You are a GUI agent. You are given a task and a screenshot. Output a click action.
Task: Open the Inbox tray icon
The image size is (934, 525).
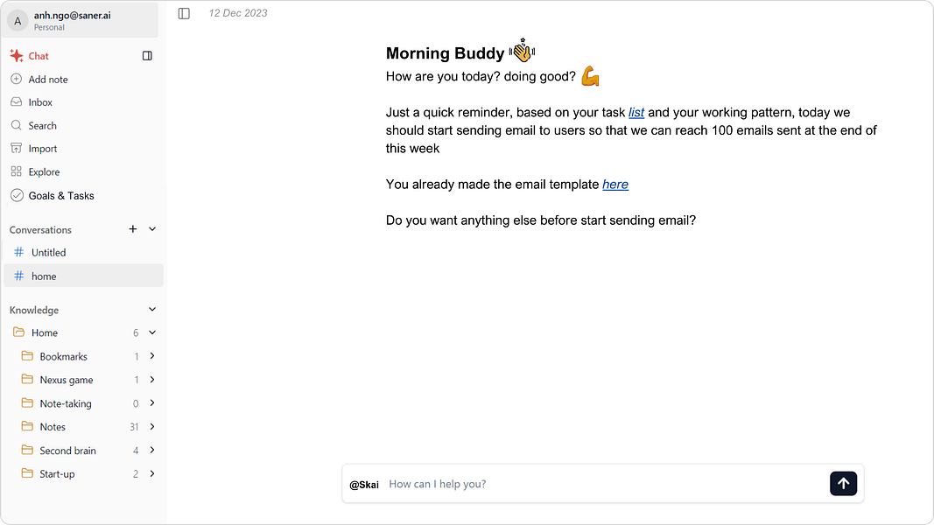click(16, 102)
